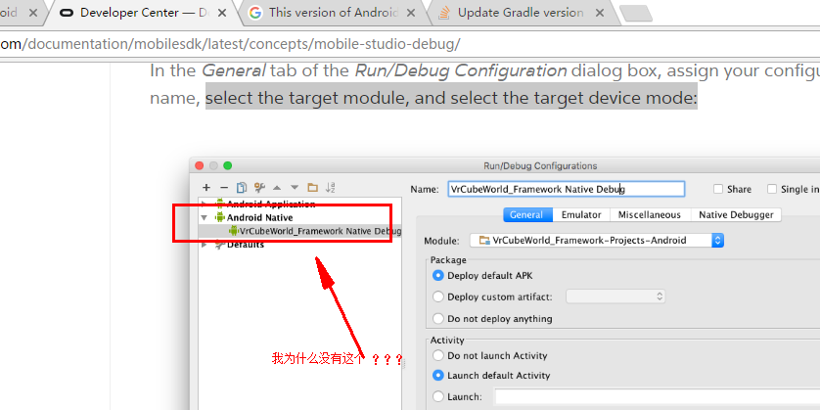820x410 pixels.
Task: Expand the Defaults tree node
Action: pos(204,245)
